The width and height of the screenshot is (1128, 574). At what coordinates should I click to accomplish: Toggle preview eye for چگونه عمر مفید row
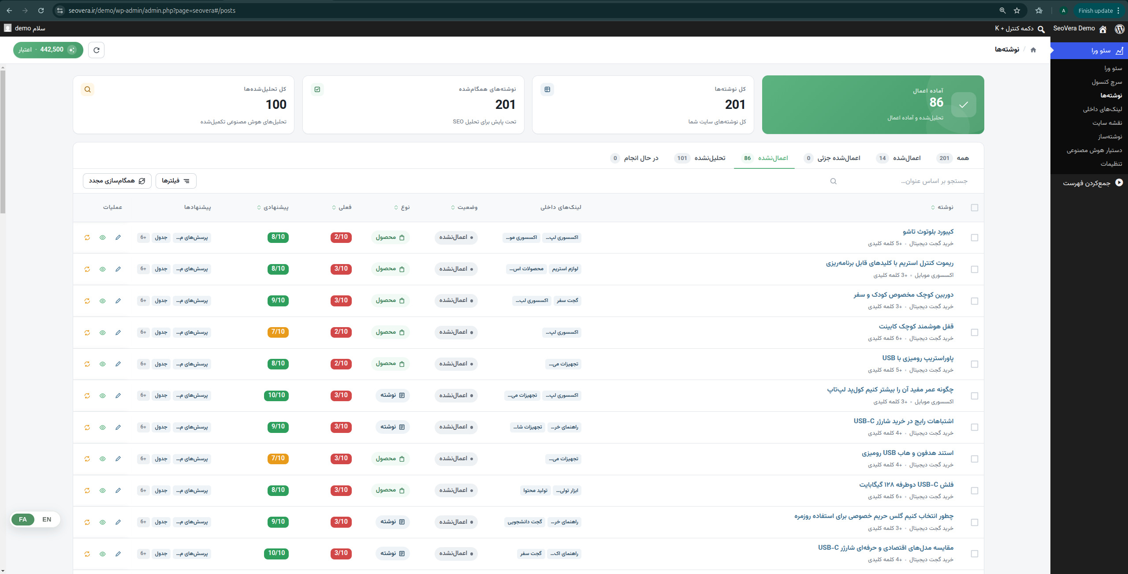point(102,395)
